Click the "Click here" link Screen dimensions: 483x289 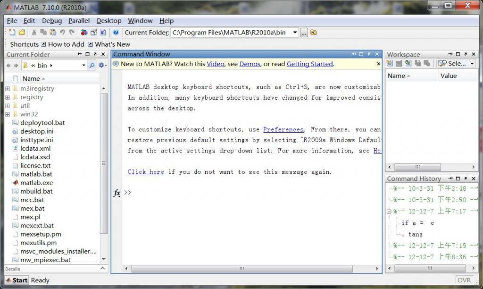pyautogui.click(x=146, y=172)
